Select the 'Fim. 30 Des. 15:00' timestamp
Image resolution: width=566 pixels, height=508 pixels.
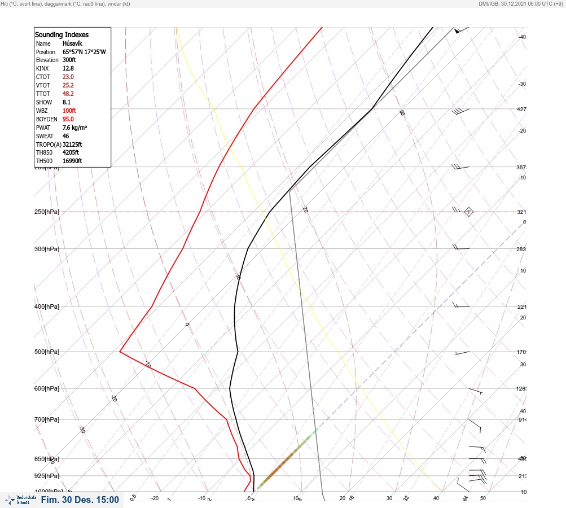(80, 500)
